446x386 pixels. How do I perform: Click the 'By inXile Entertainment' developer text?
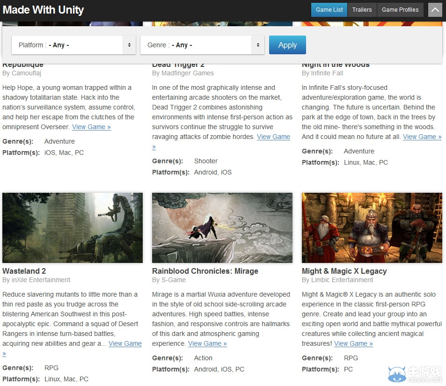tap(36, 280)
